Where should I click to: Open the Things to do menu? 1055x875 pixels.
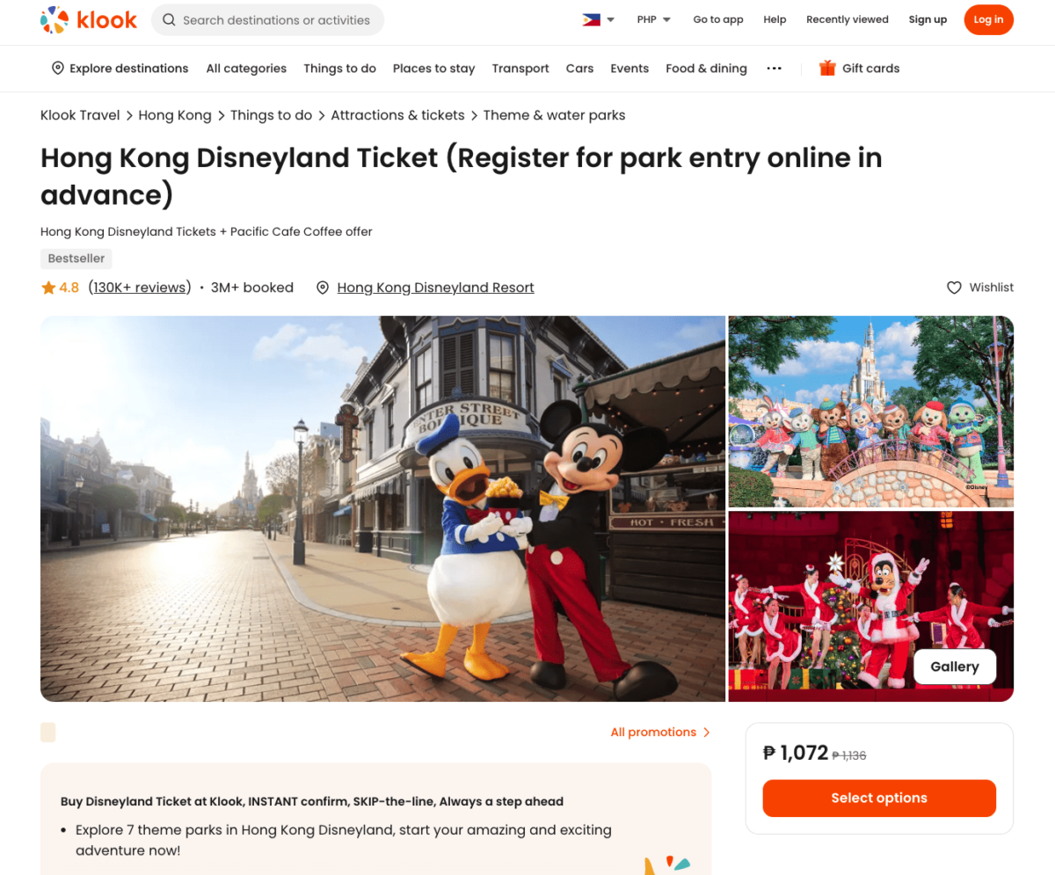(339, 68)
